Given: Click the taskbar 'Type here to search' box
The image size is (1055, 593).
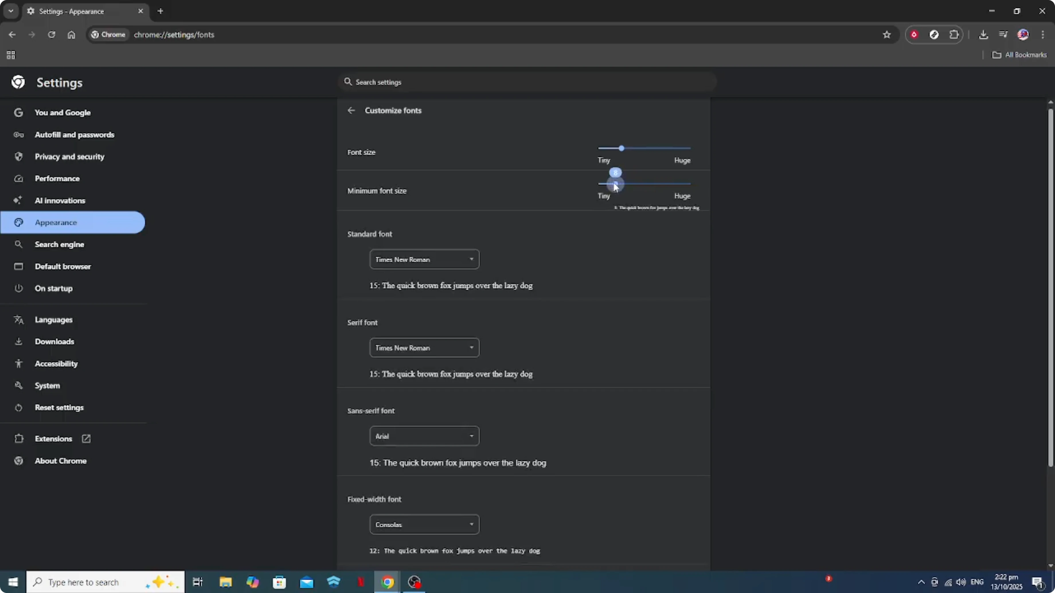Looking at the screenshot, I should pyautogui.click(x=106, y=582).
